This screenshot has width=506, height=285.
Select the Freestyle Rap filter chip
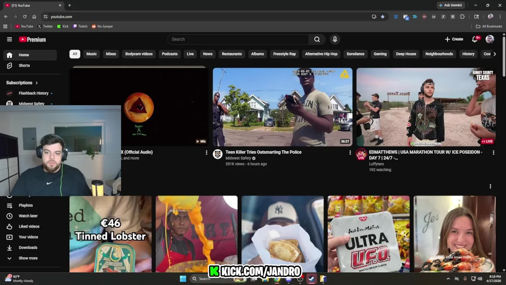click(x=285, y=54)
